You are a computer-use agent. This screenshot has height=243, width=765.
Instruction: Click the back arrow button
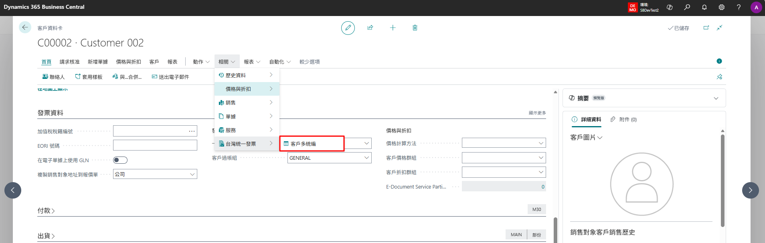[25, 27]
